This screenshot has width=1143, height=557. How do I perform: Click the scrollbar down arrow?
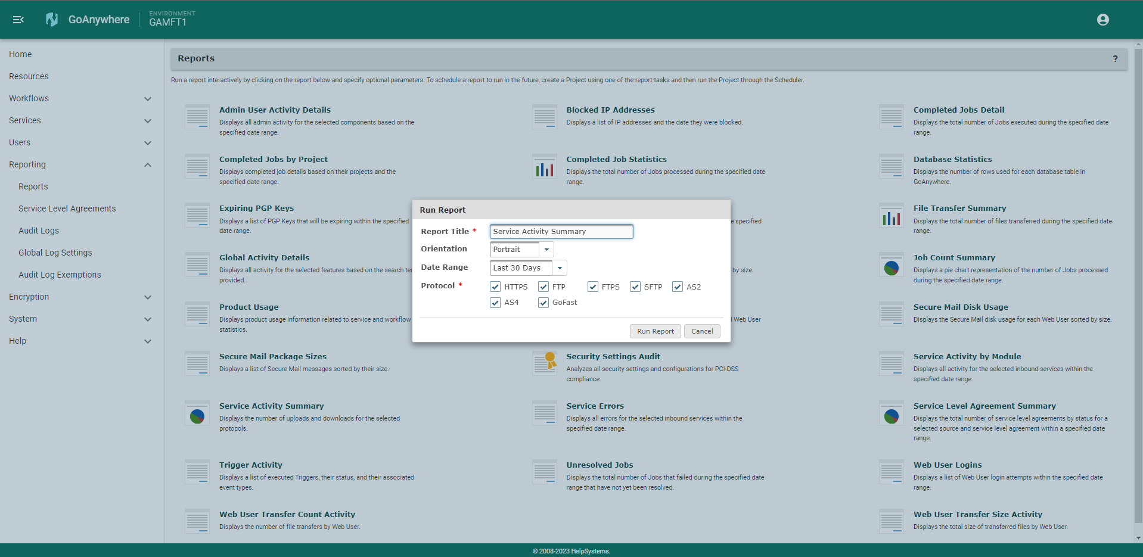[x=1138, y=538]
